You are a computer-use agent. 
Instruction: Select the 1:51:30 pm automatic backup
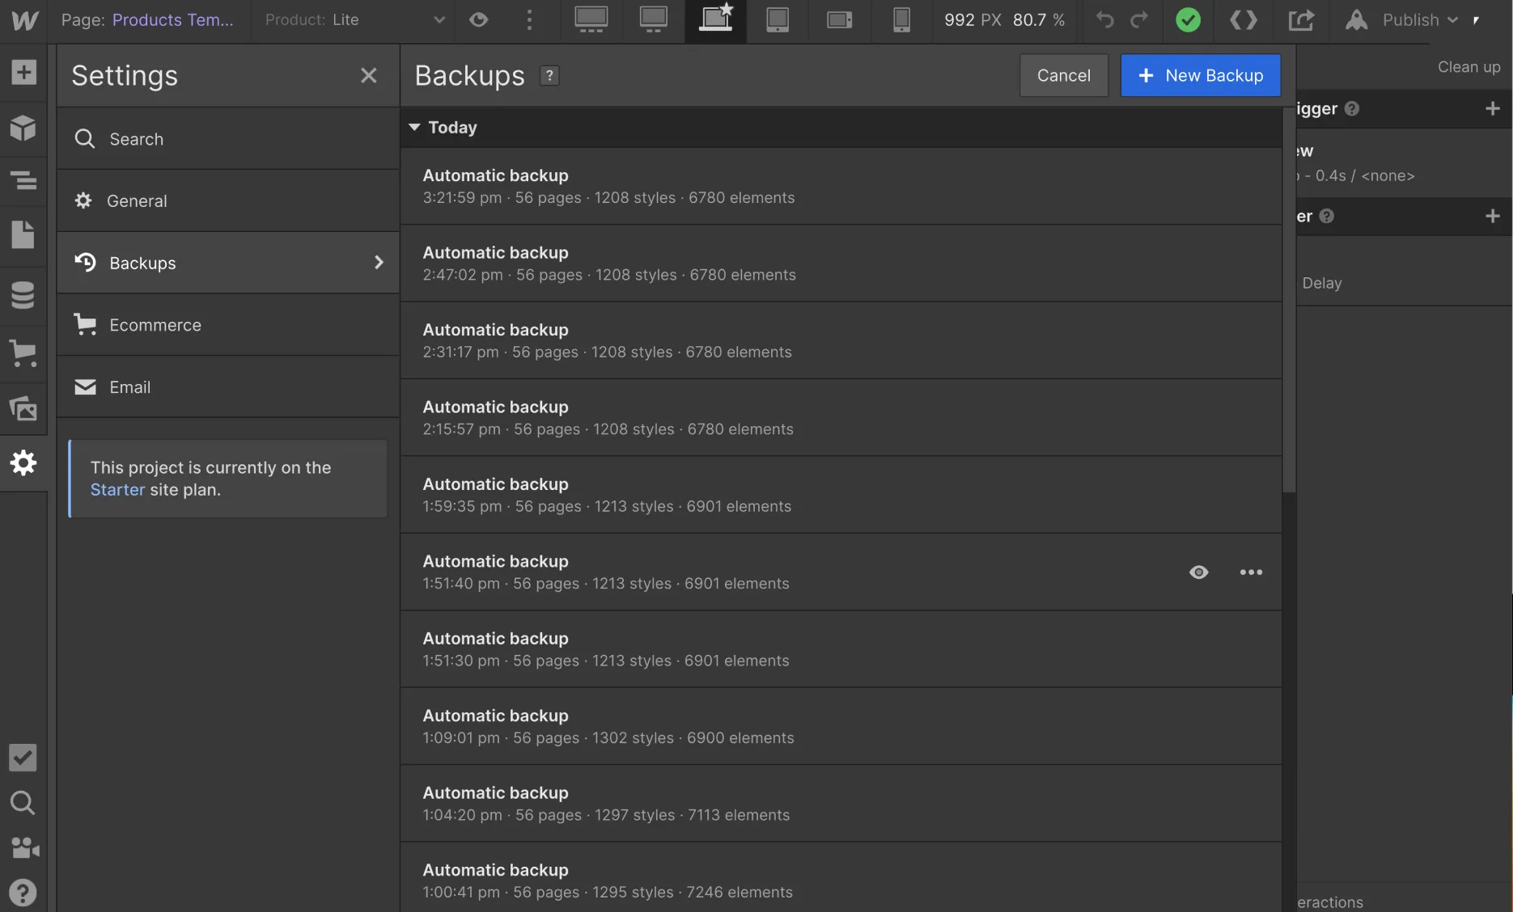pyautogui.click(x=841, y=649)
